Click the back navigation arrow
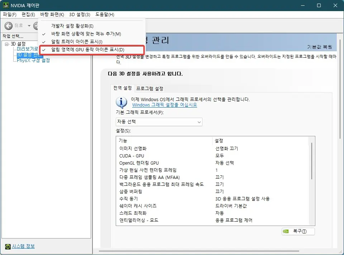Screen dimensions: 344x255 tap(8, 25)
